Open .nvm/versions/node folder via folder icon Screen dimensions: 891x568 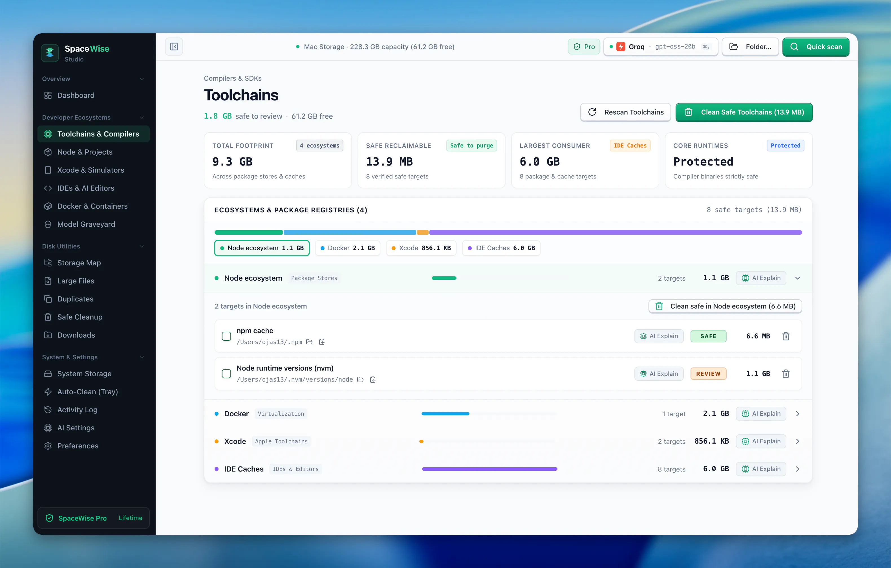pos(360,380)
